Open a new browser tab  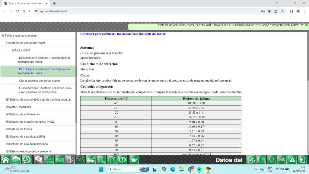(54, 3)
